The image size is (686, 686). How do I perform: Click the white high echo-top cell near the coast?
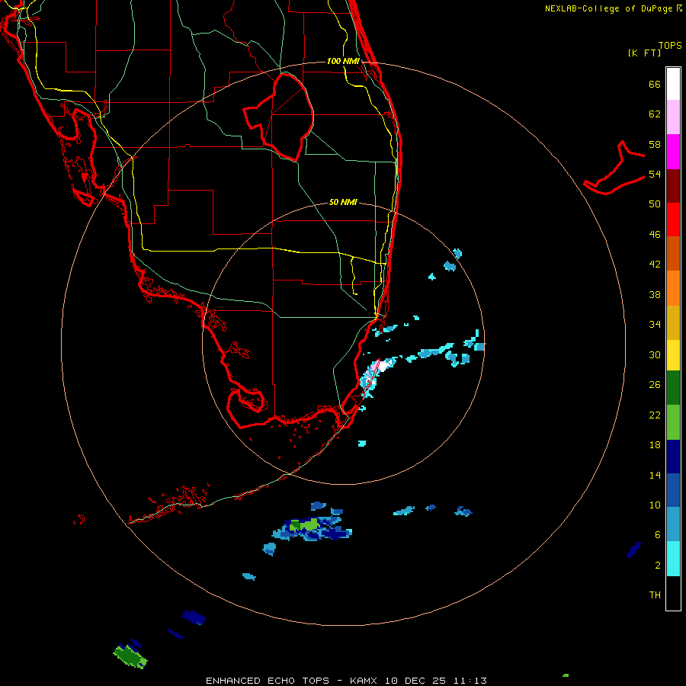[x=383, y=366]
